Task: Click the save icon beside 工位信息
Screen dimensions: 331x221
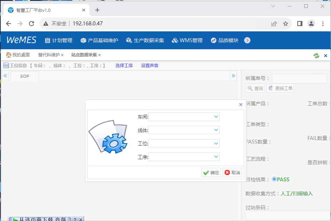Action: (x=6, y=65)
